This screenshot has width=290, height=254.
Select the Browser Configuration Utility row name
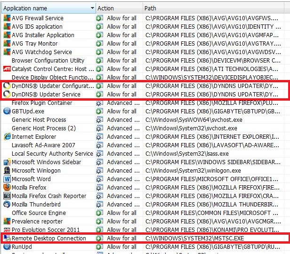pyautogui.click(x=48, y=60)
